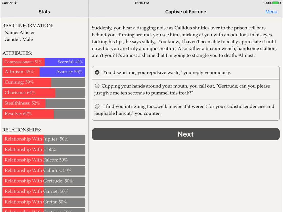The height and width of the screenshot is (212, 283).
Task: Click the Name: Allister text
Action: [x=20, y=33]
